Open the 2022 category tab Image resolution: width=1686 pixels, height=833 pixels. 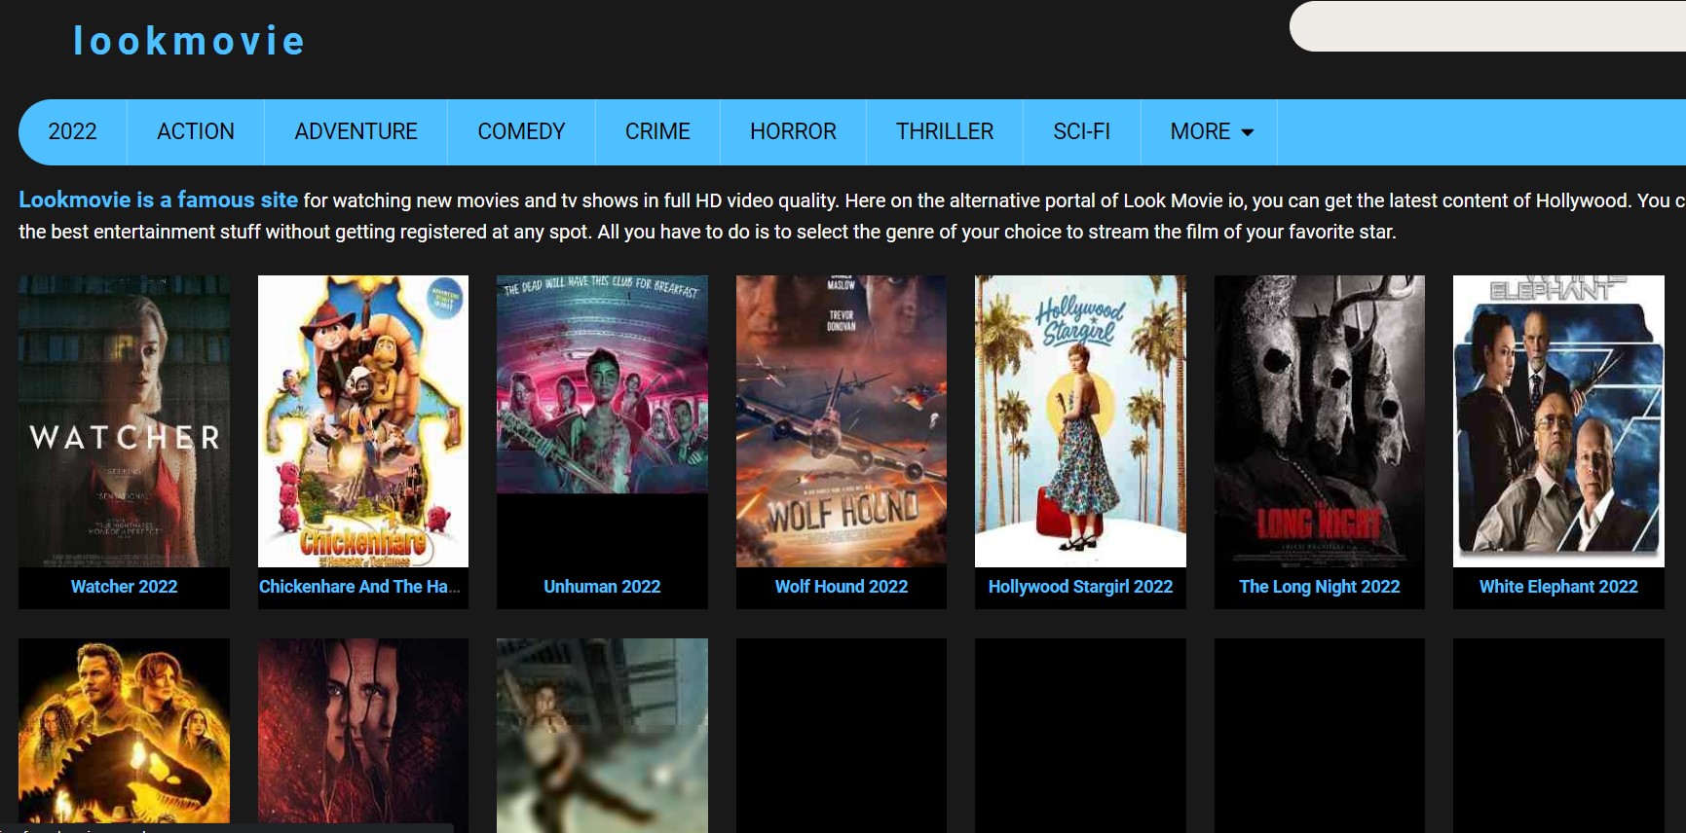73,131
